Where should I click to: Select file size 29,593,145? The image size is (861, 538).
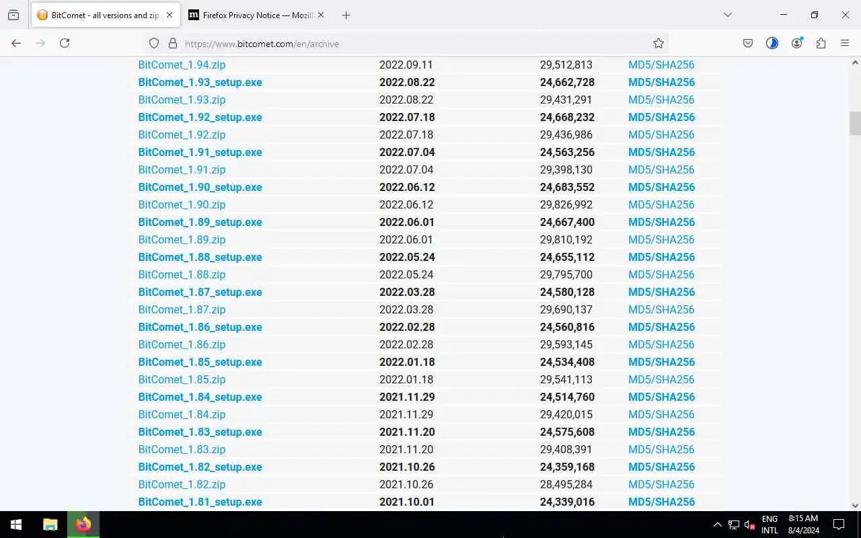click(x=566, y=344)
